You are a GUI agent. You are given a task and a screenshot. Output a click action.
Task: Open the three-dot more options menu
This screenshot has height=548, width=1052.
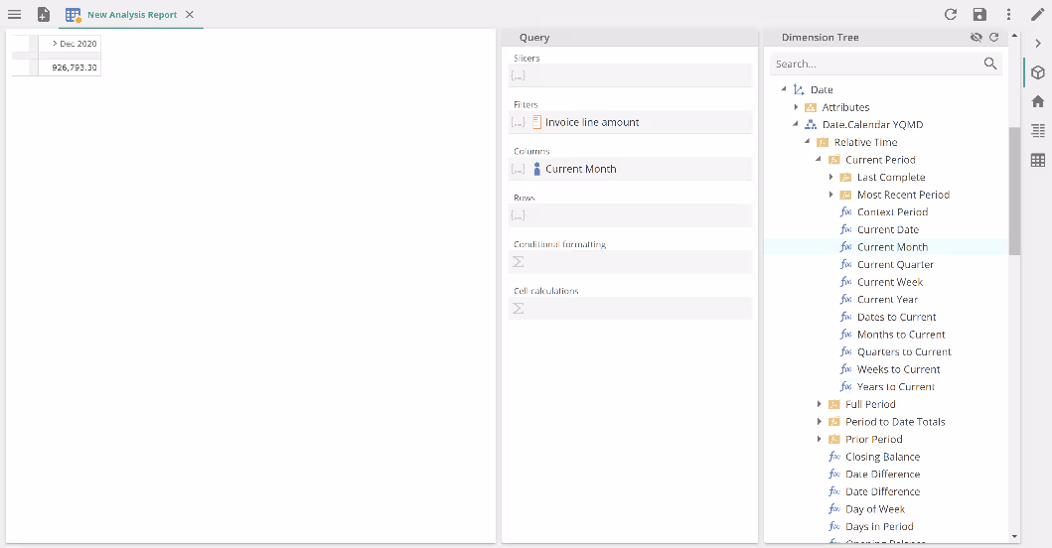coord(1008,15)
